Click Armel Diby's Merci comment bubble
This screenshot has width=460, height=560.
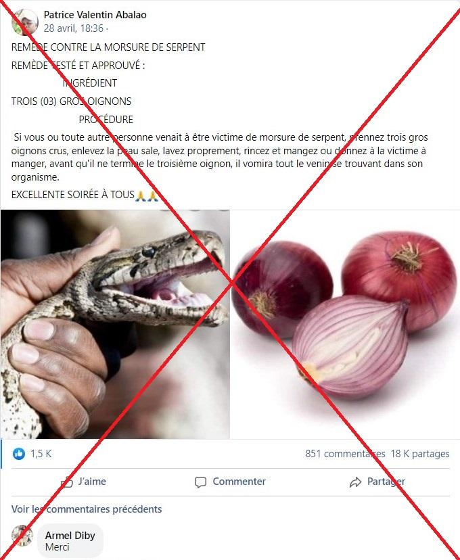70,540
